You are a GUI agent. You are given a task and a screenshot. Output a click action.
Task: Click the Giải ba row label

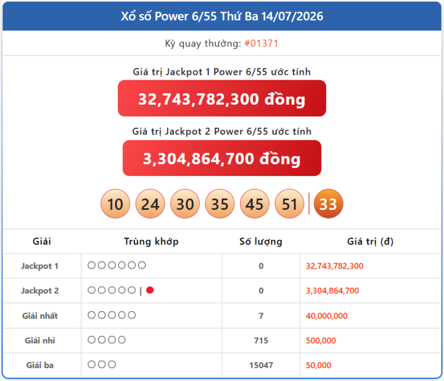click(x=40, y=365)
